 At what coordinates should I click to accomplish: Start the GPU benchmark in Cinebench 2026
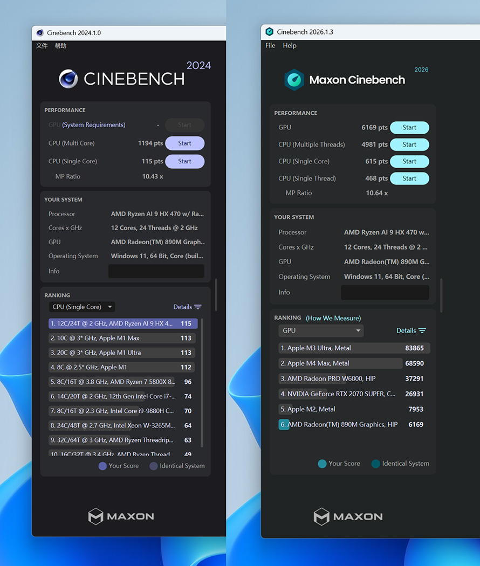click(409, 127)
